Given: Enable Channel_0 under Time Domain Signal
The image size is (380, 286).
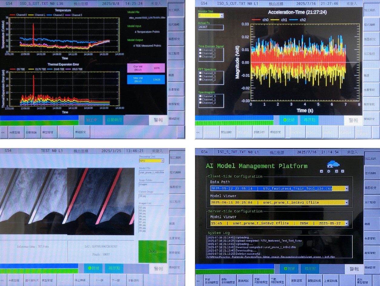Looking at the screenshot, I should click(200, 50).
